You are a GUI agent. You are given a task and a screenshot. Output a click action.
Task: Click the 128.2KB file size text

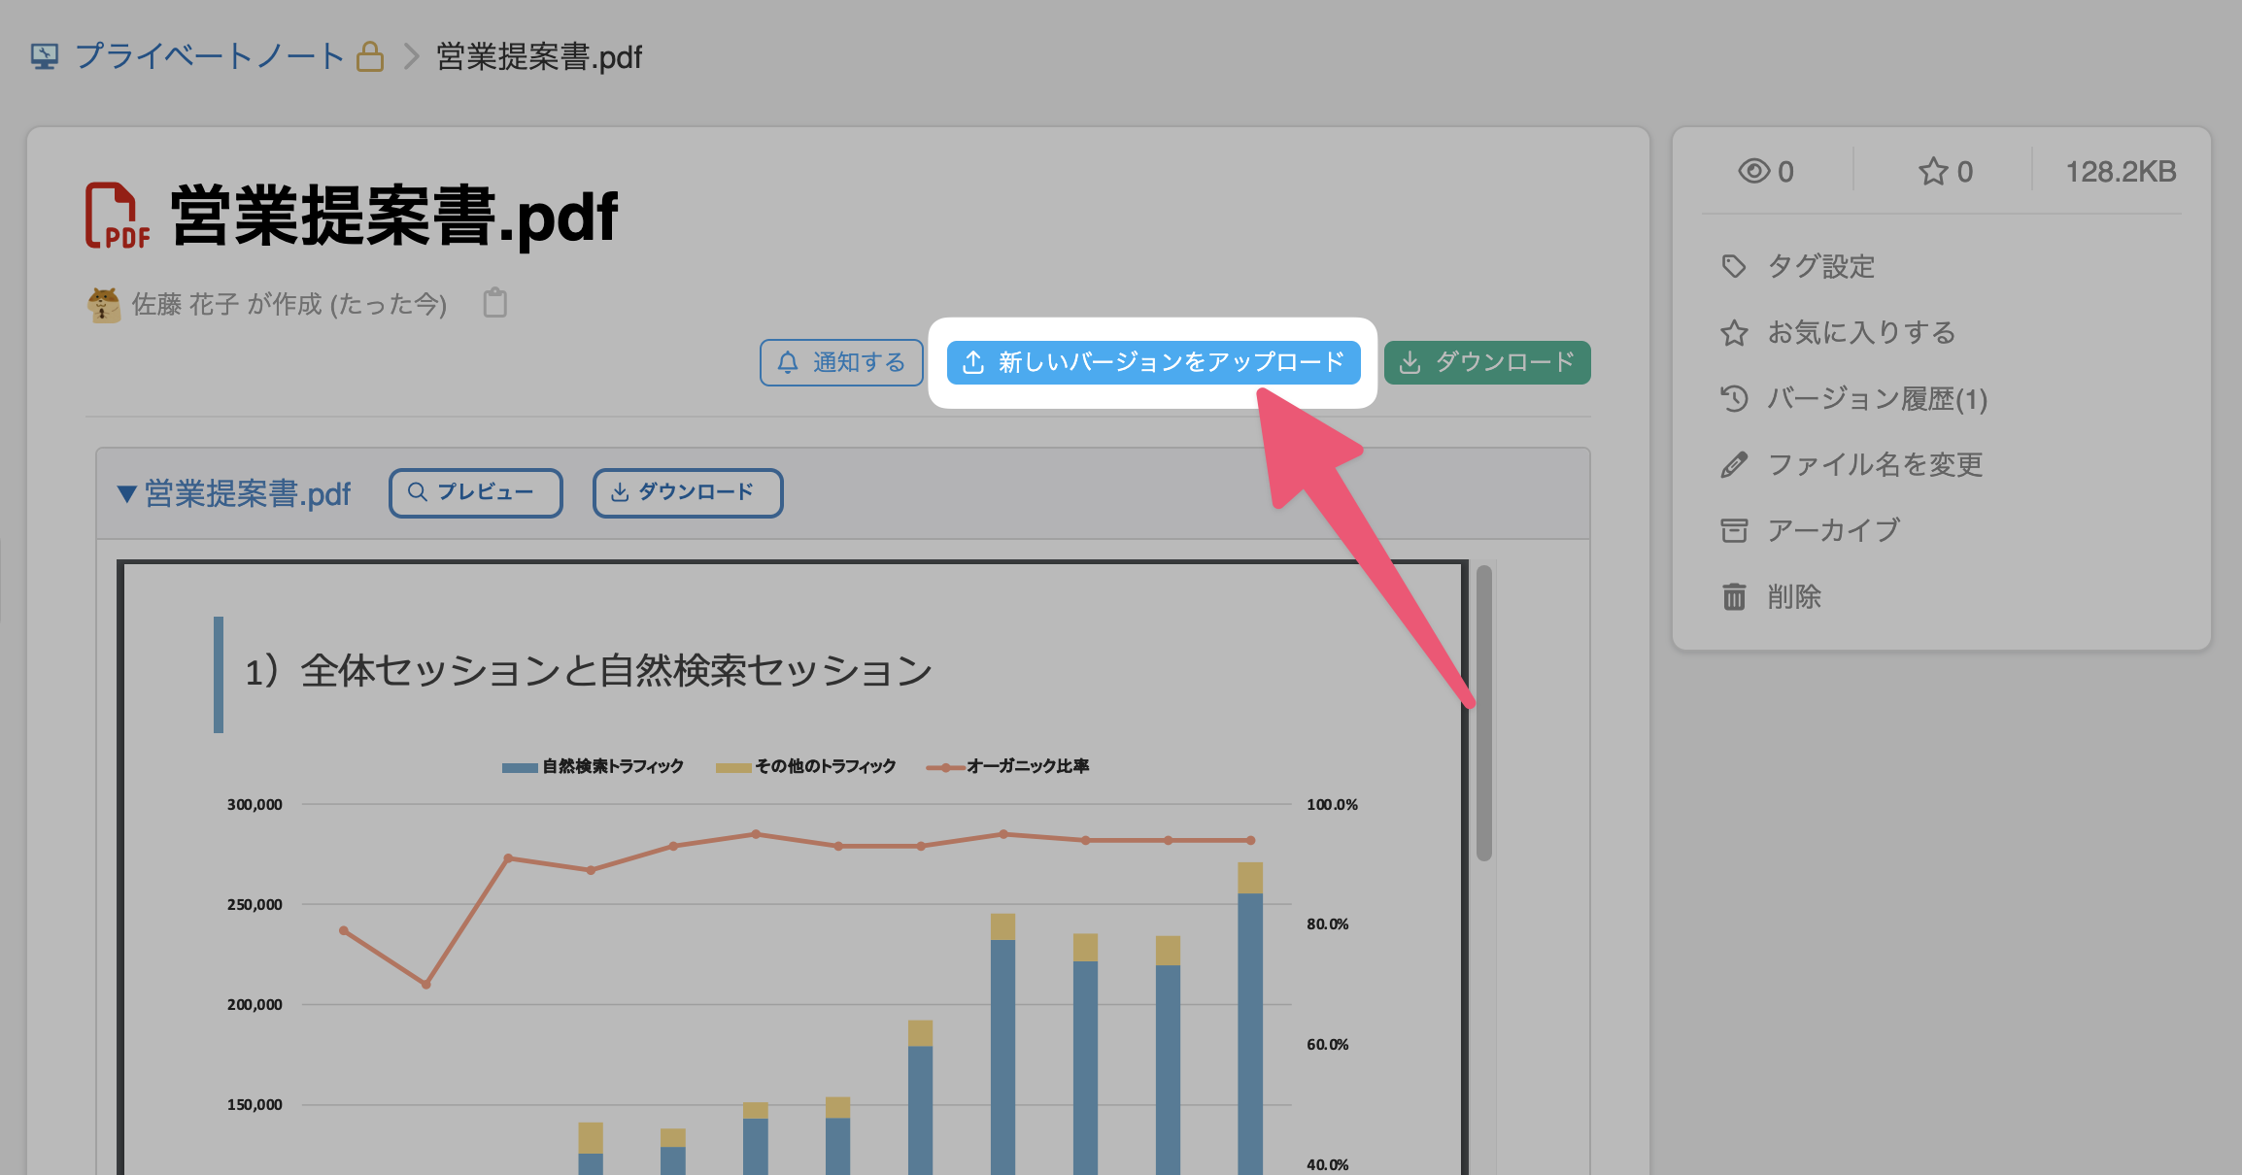coord(2121,172)
